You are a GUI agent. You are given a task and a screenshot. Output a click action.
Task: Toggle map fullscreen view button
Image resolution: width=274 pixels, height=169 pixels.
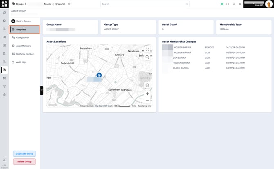[x=147, y=49]
